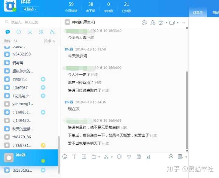Open the recent history clock tab
The height and width of the screenshot is (178, 219).
(x=19, y=32)
